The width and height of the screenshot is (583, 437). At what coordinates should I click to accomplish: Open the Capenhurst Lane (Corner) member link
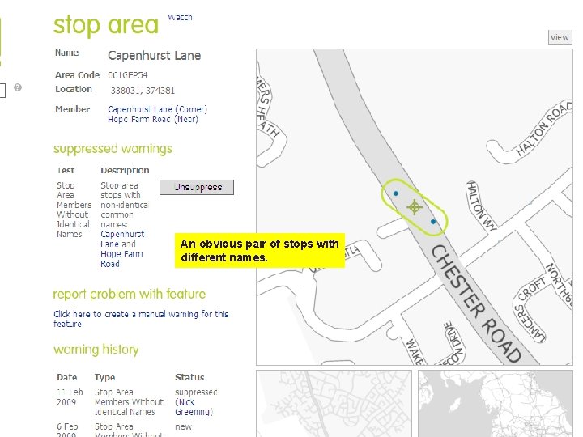[x=158, y=109]
